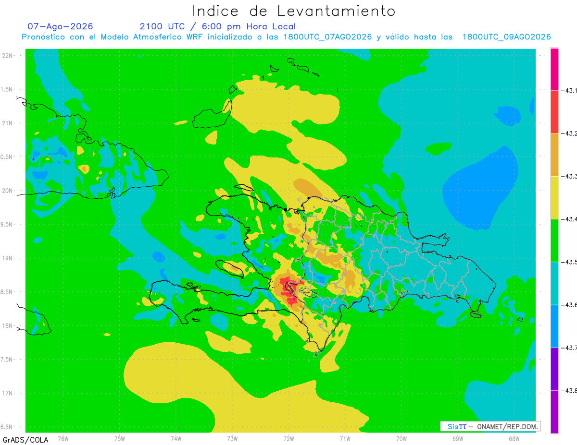
Task: Pick the cyan color bar segment
Action: [x=554, y=283]
